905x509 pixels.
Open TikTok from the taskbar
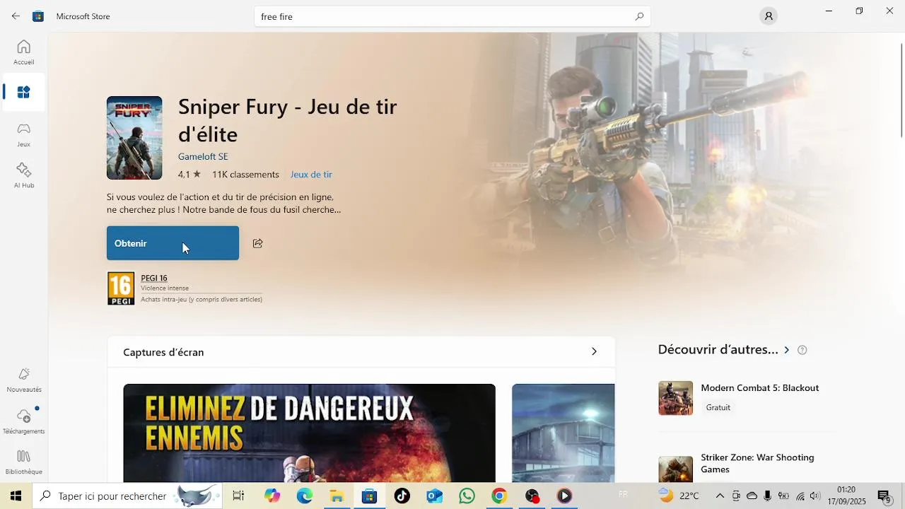pyautogui.click(x=402, y=496)
